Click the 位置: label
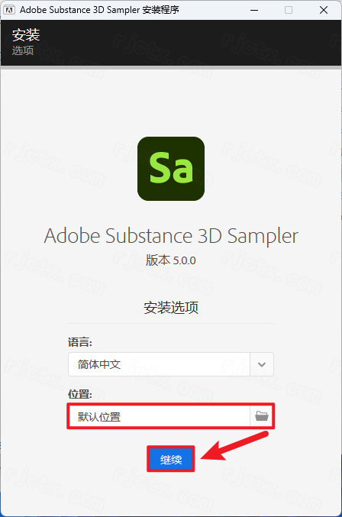This screenshot has width=342, height=517. [80, 394]
